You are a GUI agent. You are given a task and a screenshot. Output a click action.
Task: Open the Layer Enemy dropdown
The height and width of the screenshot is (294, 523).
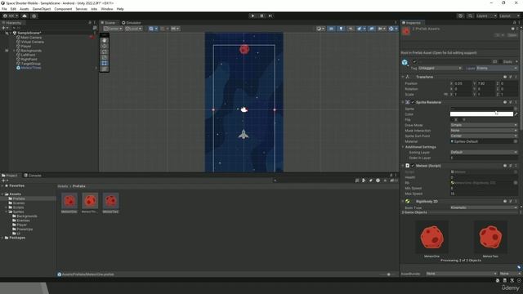tap(497, 68)
